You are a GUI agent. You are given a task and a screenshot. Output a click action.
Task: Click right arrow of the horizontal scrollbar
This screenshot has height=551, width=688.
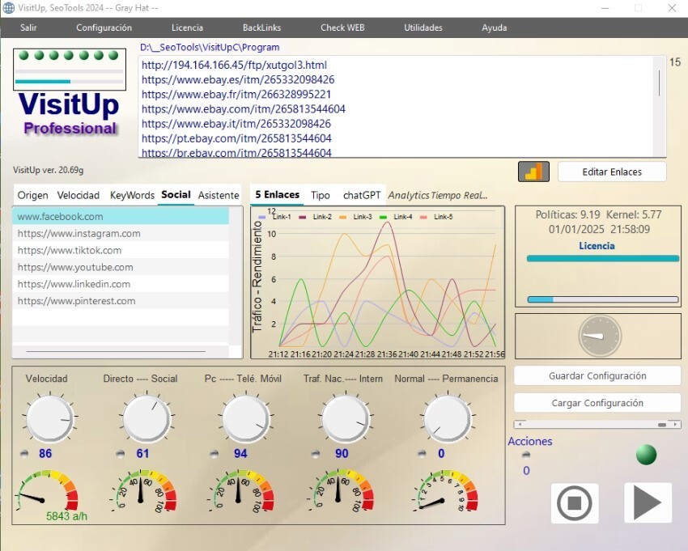[x=676, y=424]
